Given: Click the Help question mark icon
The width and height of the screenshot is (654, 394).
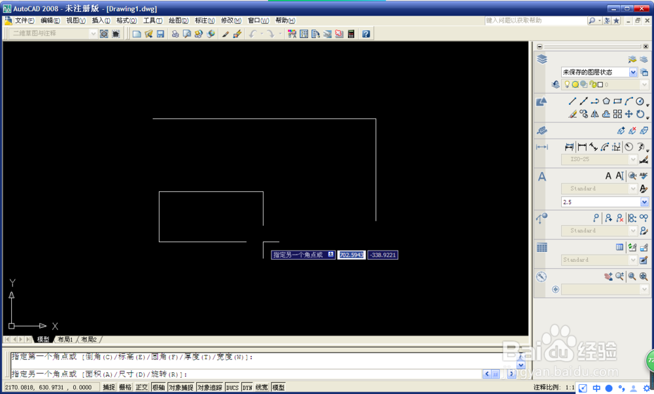Looking at the screenshot, I should pos(366,34).
